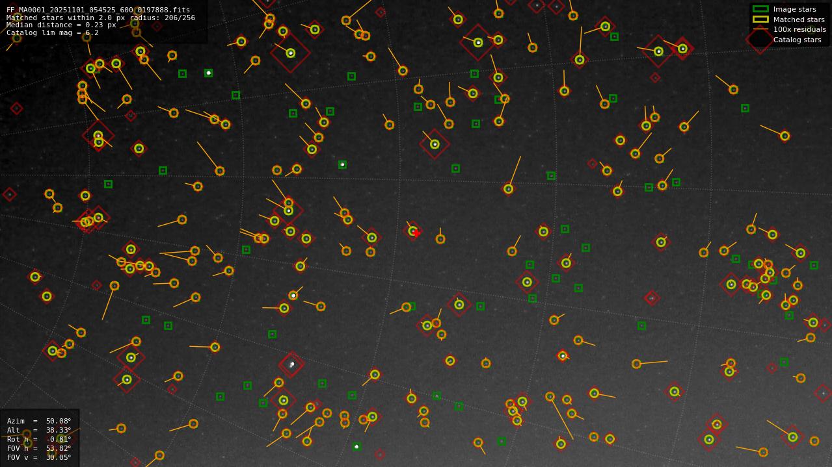Click the 'Matched stars' legend label
The height and width of the screenshot is (467, 832).
(799, 19)
